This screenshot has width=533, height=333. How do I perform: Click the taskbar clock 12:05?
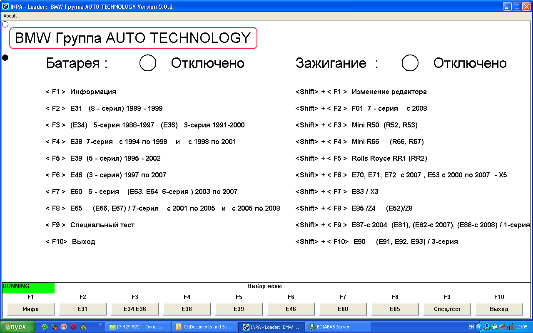(x=522, y=327)
